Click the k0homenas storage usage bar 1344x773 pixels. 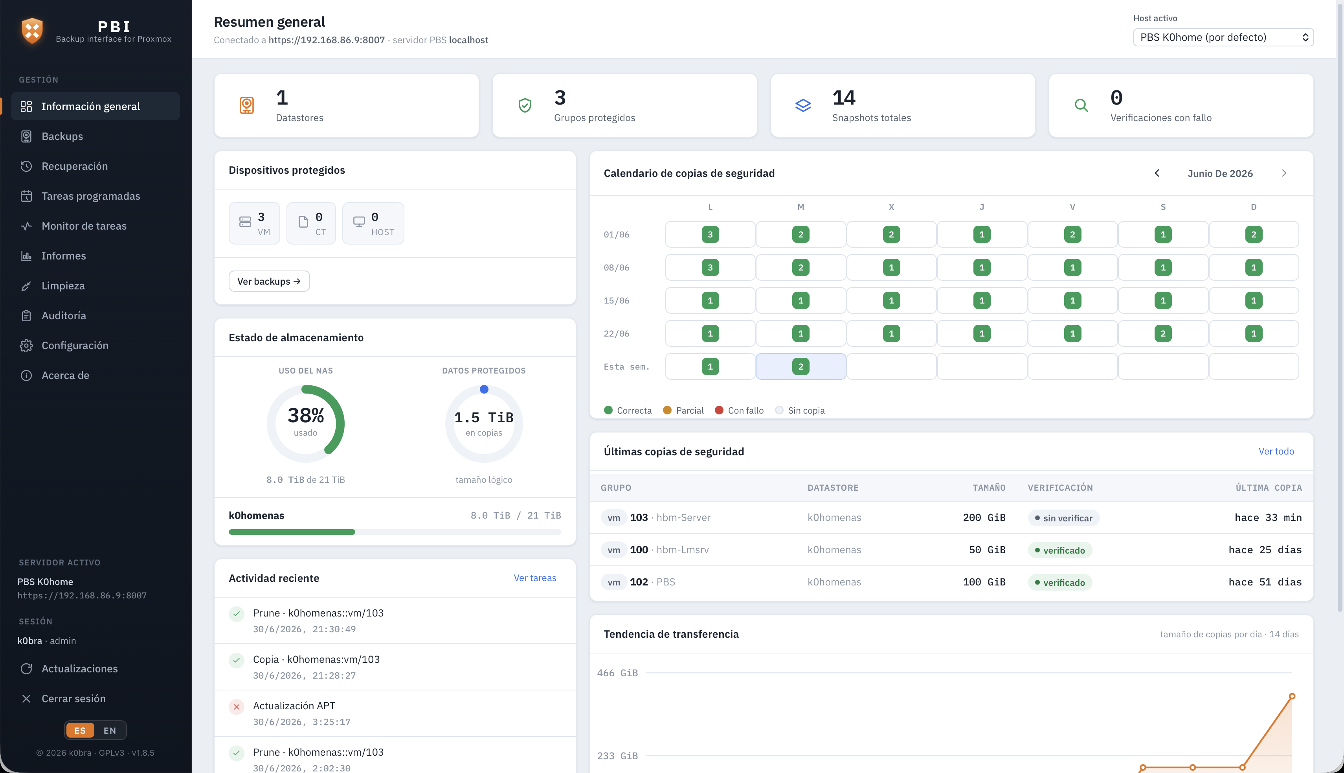point(395,532)
